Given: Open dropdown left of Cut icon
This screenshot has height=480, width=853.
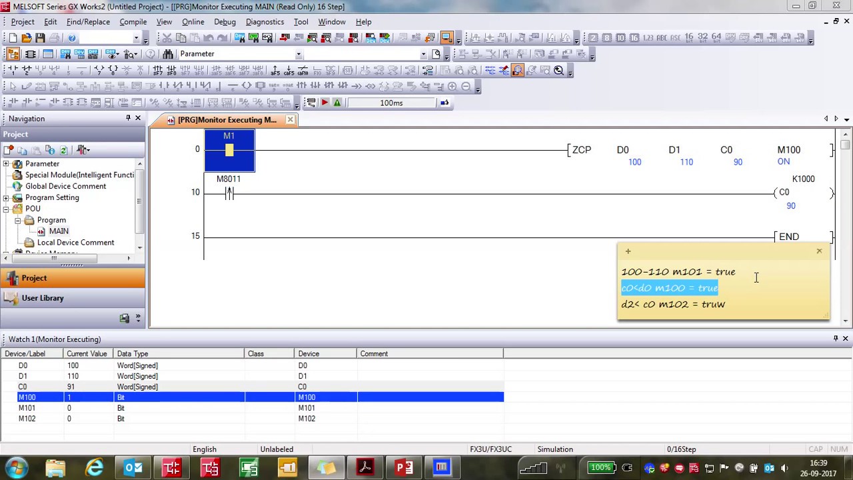Looking at the screenshot, I should point(136,38).
